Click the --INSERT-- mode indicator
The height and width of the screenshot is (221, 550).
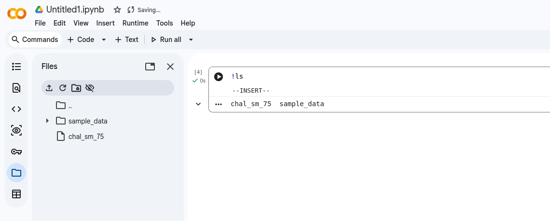click(251, 91)
